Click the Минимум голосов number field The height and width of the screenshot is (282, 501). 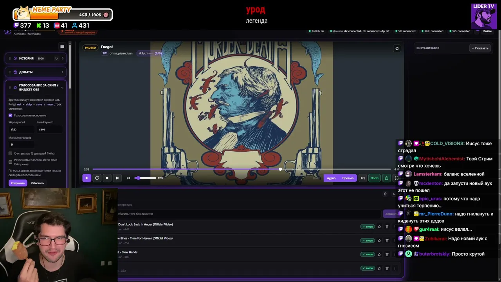[x=21, y=145]
